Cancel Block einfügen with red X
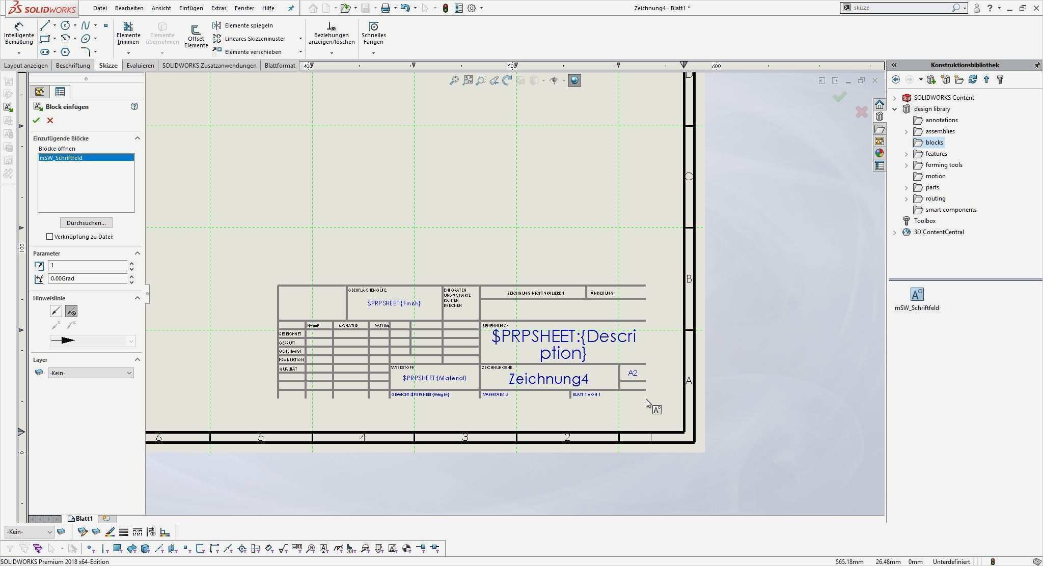The image size is (1043, 566). coord(50,121)
